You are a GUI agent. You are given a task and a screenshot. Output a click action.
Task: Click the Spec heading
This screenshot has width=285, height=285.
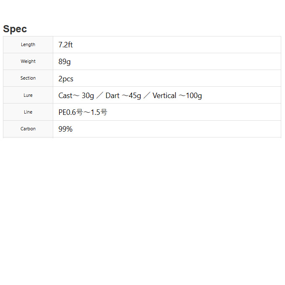(x=15, y=29)
